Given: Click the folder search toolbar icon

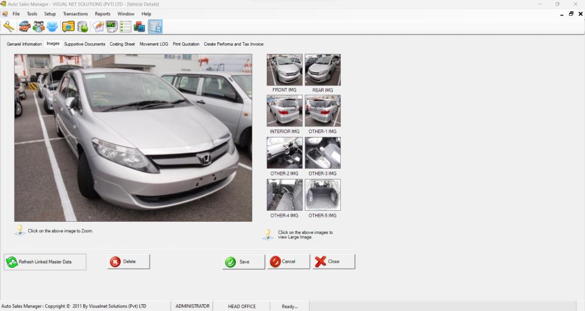Looking at the screenshot, I should tap(68, 26).
